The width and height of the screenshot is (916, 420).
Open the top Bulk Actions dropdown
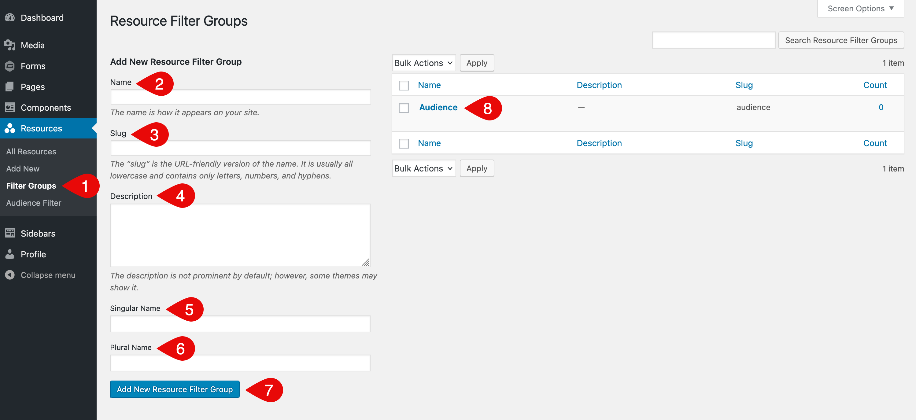click(424, 63)
